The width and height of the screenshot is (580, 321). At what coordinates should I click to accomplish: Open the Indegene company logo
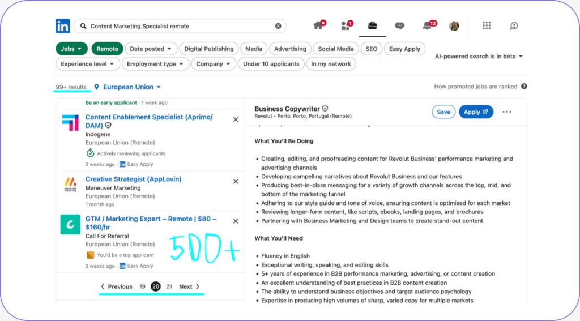coord(70,122)
